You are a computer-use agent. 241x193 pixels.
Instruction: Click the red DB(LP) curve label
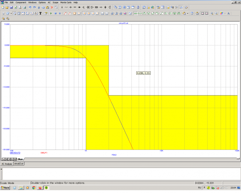(x=44, y=152)
